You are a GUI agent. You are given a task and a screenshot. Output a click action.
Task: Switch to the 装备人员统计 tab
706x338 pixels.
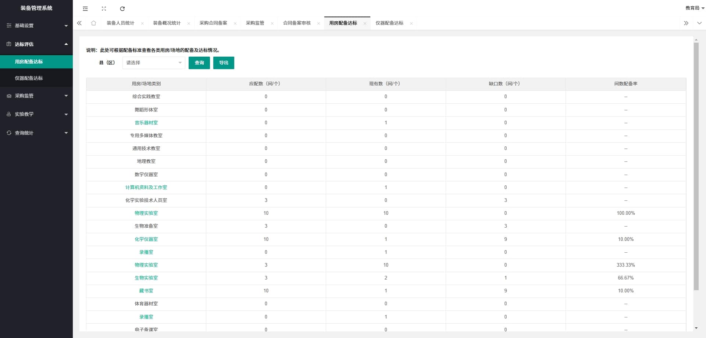click(x=120, y=23)
